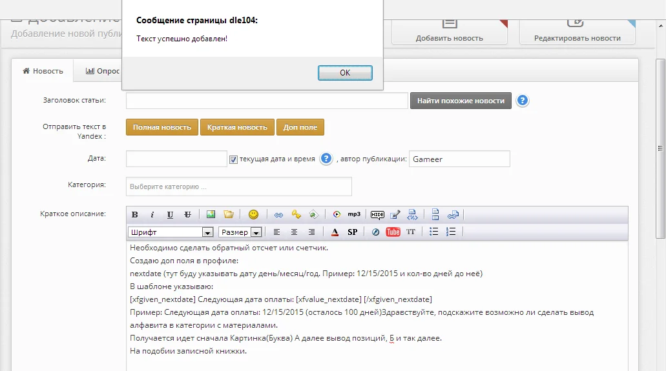This screenshot has width=666, height=371.
Task: Click Найти похожие новости button
Action: tap(461, 101)
